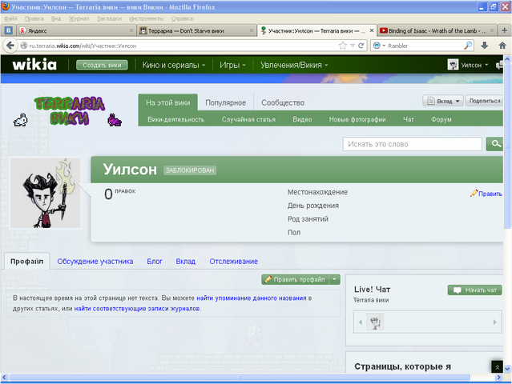Click the Поделиться button
Image resolution: width=512 pixels, height=384 pixels.
[484, 101]
